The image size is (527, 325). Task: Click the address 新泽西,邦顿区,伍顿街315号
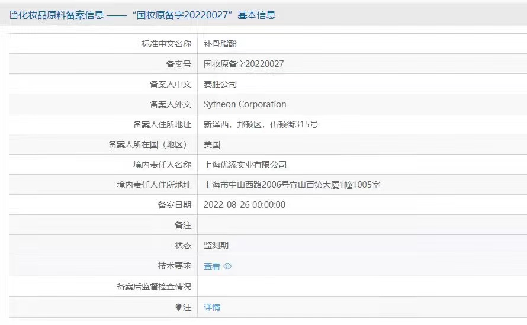(261, 124)
